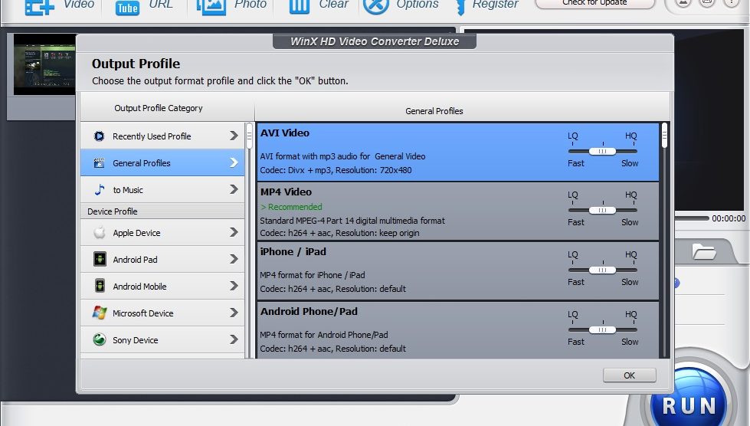Click the to Music note icon

pyautogui.click(x=100, y=190)
